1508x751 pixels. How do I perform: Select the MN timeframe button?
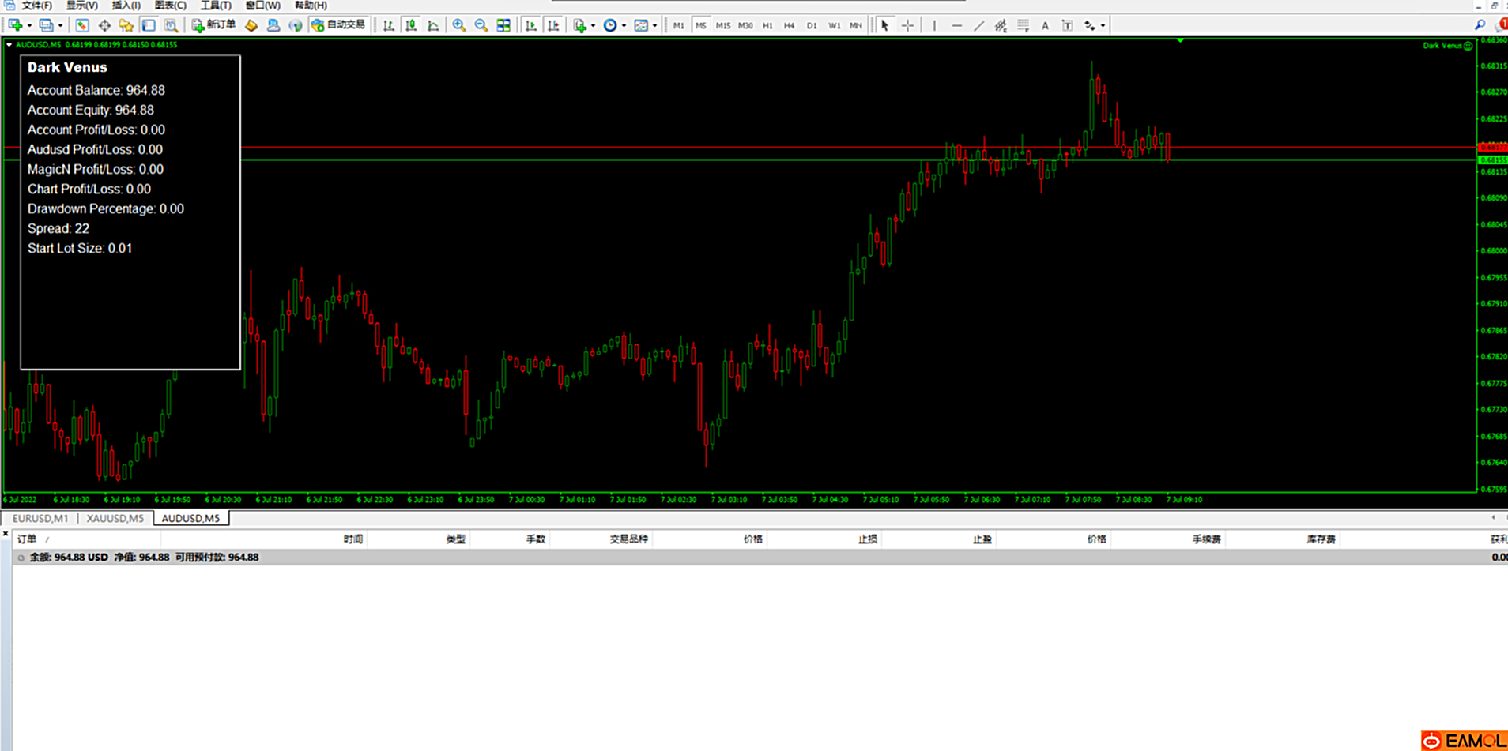(855, 25)
